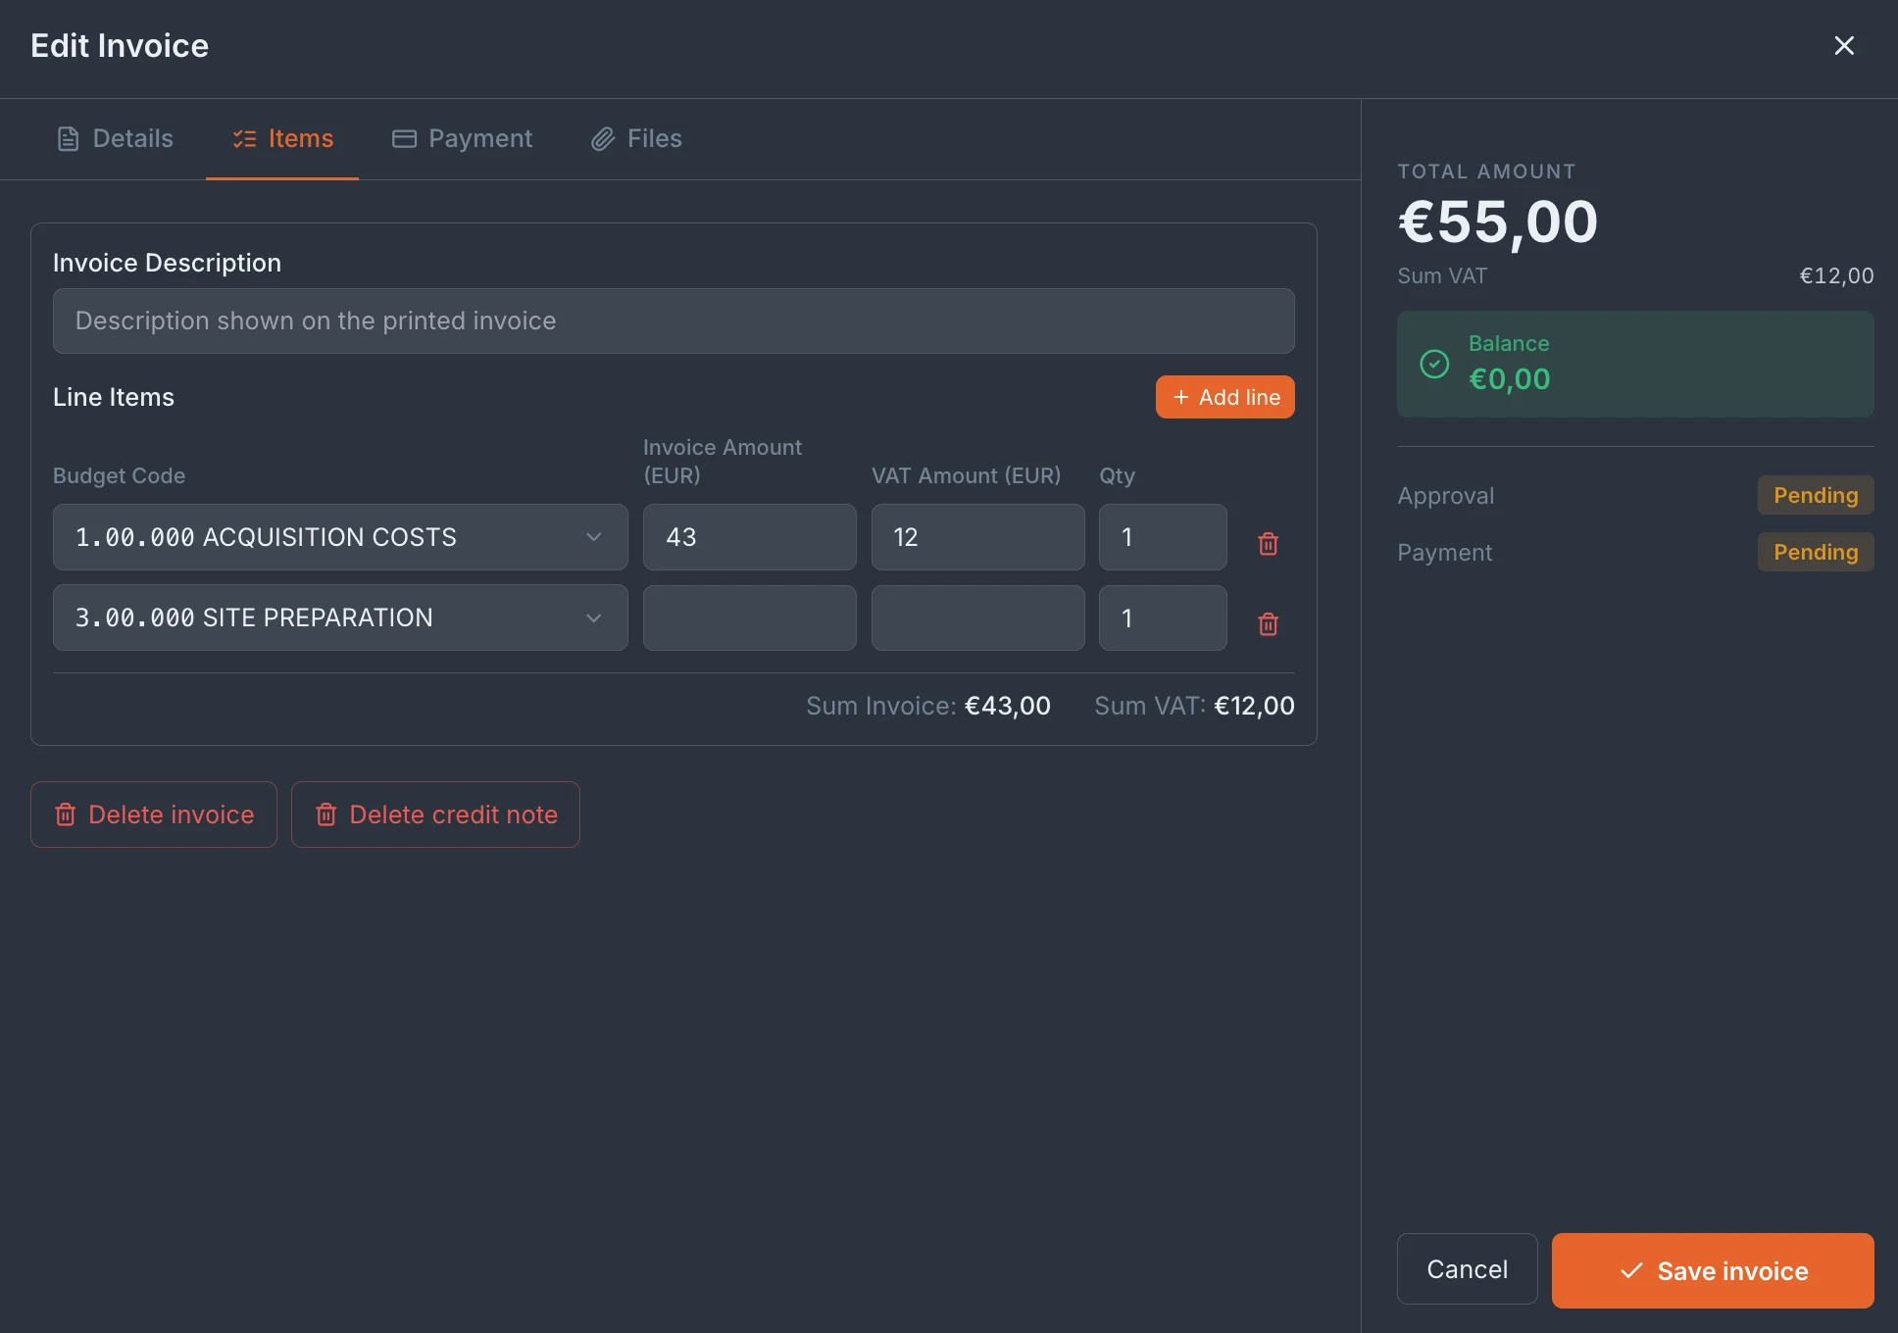Click the Delete credit note button
The image size is (1898, 1333).
[435, 815]
